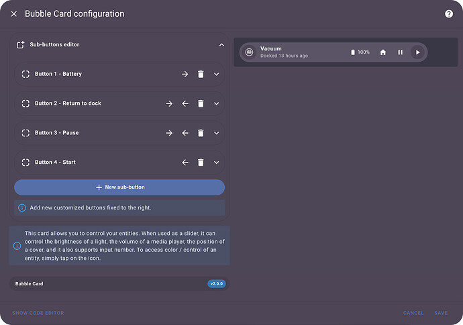Click the help question mark icon
This screenshot has height=325, width=463.
449,13
